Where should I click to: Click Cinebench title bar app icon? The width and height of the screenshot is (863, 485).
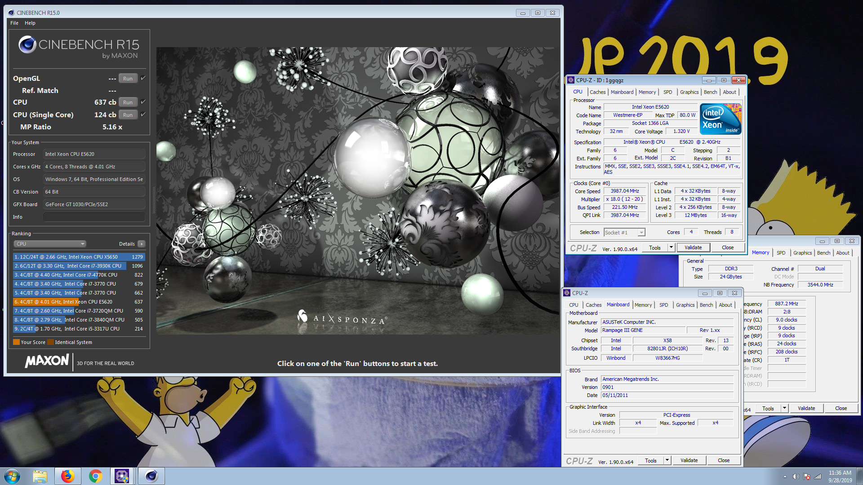11,13
